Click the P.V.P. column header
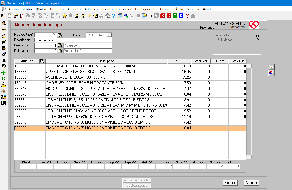This screenshot has width=292, height=190. [x=179, y=61]
